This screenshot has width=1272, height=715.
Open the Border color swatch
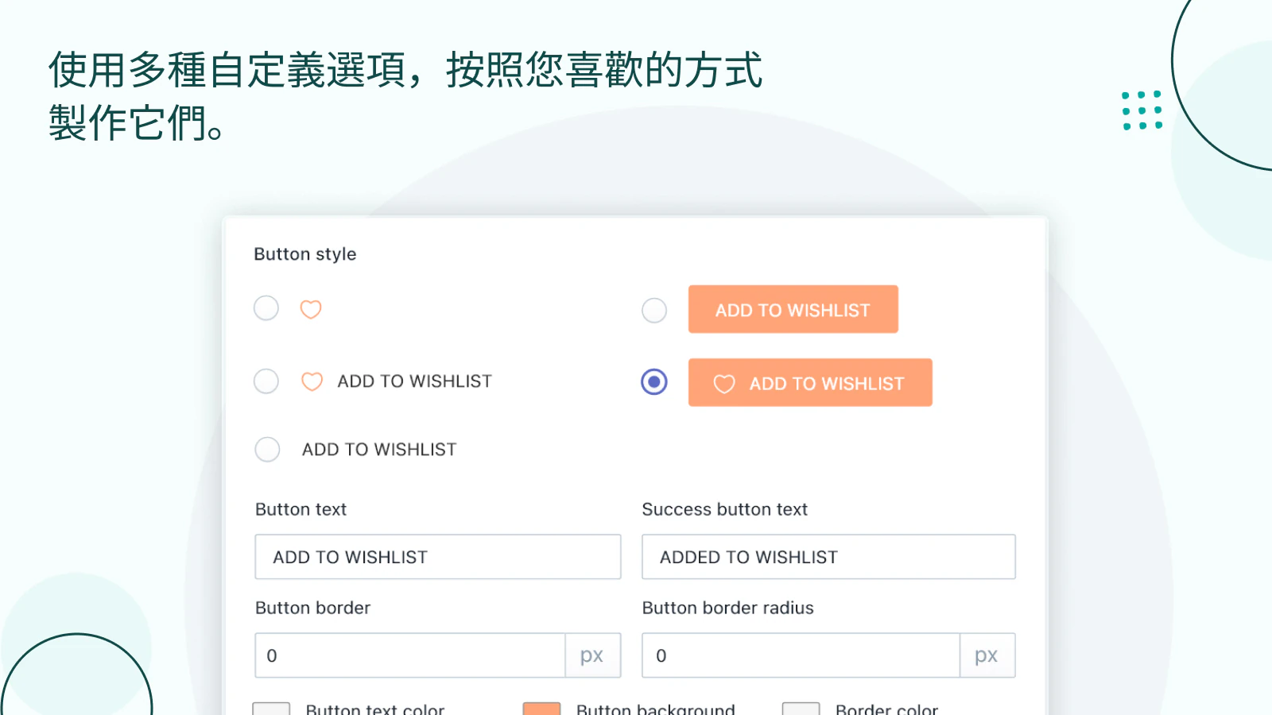pos(801,709)
